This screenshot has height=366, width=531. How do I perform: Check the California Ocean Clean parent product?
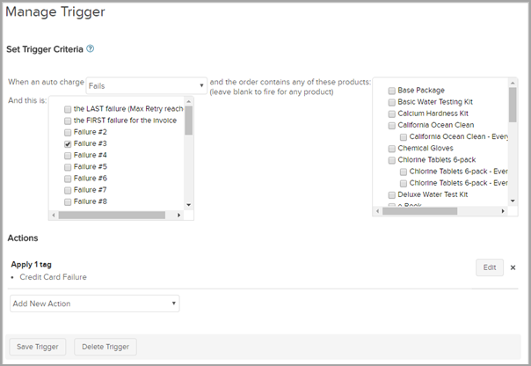click(x=392, y=126)
